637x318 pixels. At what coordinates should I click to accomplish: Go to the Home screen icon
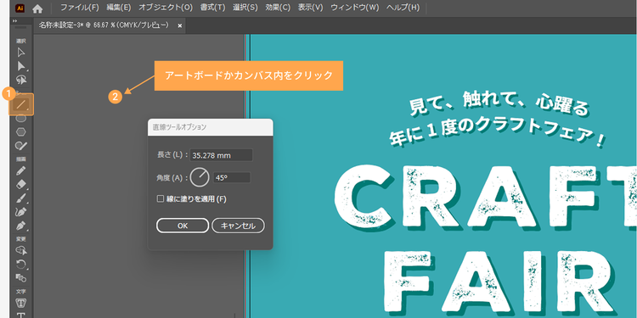37,8
